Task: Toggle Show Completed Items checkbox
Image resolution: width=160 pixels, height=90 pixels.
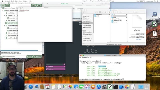Action: pos(1,57)
